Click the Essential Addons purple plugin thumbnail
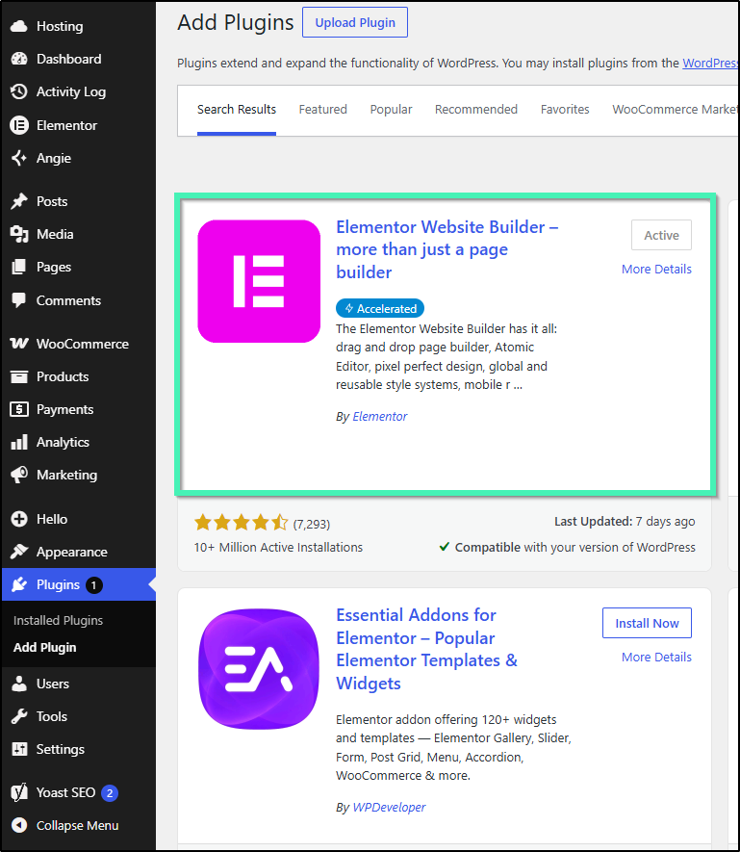This screenshot has height=852, width=740. click(259, 669)
